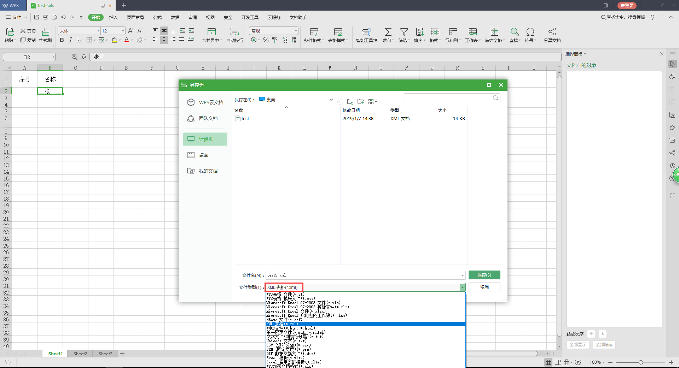Expand the Merge and Center (合并居中) dropdown
Image resolution: width=679 pixels, height=368 pixels.
pos(221,41)
